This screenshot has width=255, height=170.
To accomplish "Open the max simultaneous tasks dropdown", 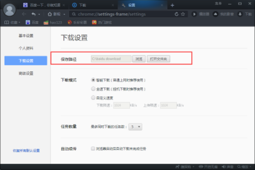I will click(135, 127).
